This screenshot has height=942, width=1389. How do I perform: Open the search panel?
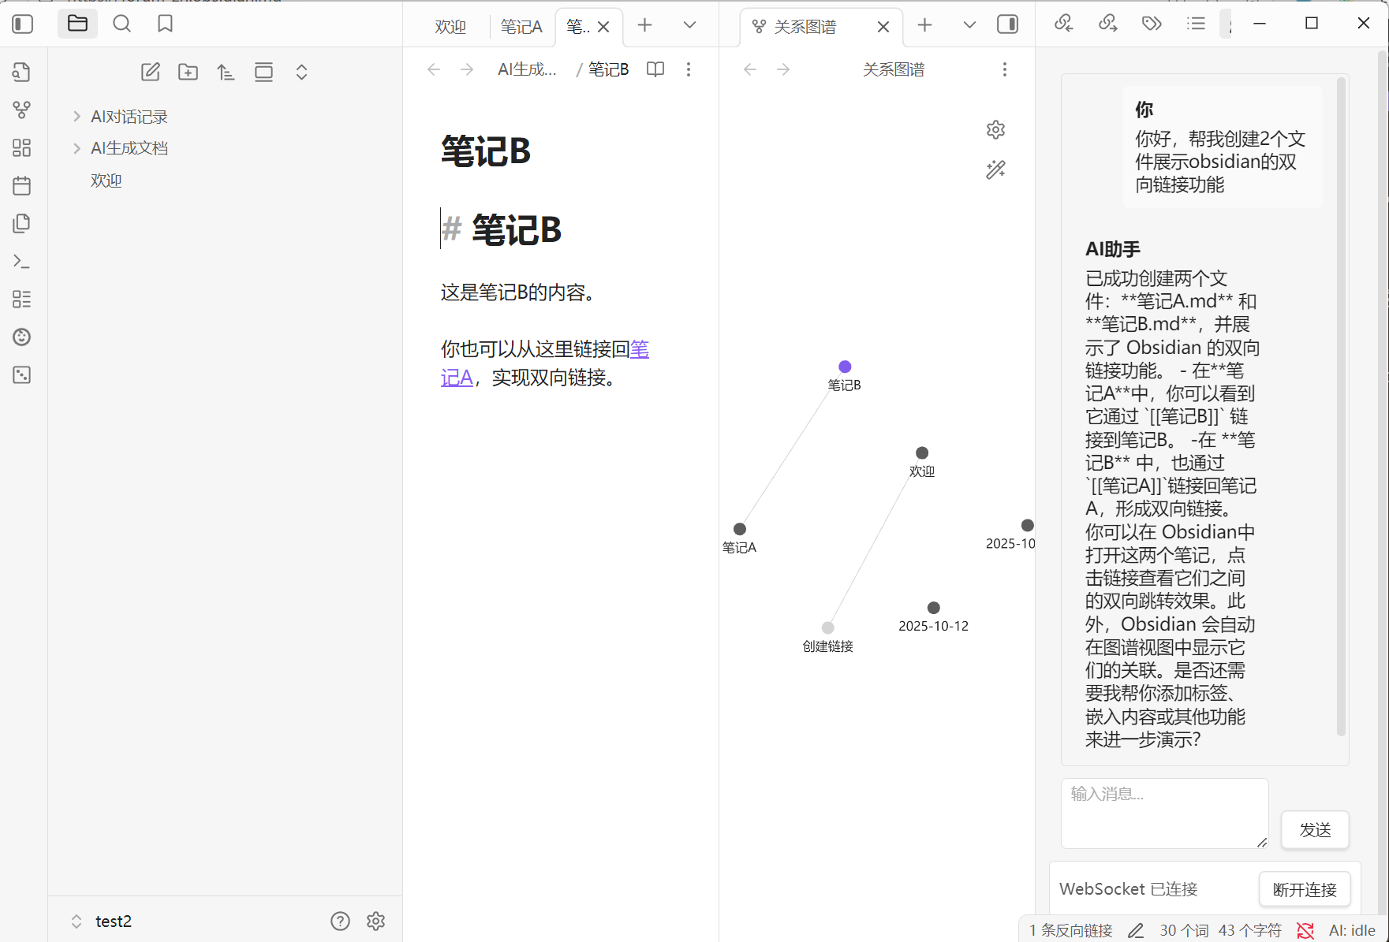click(x=121, y=24)
